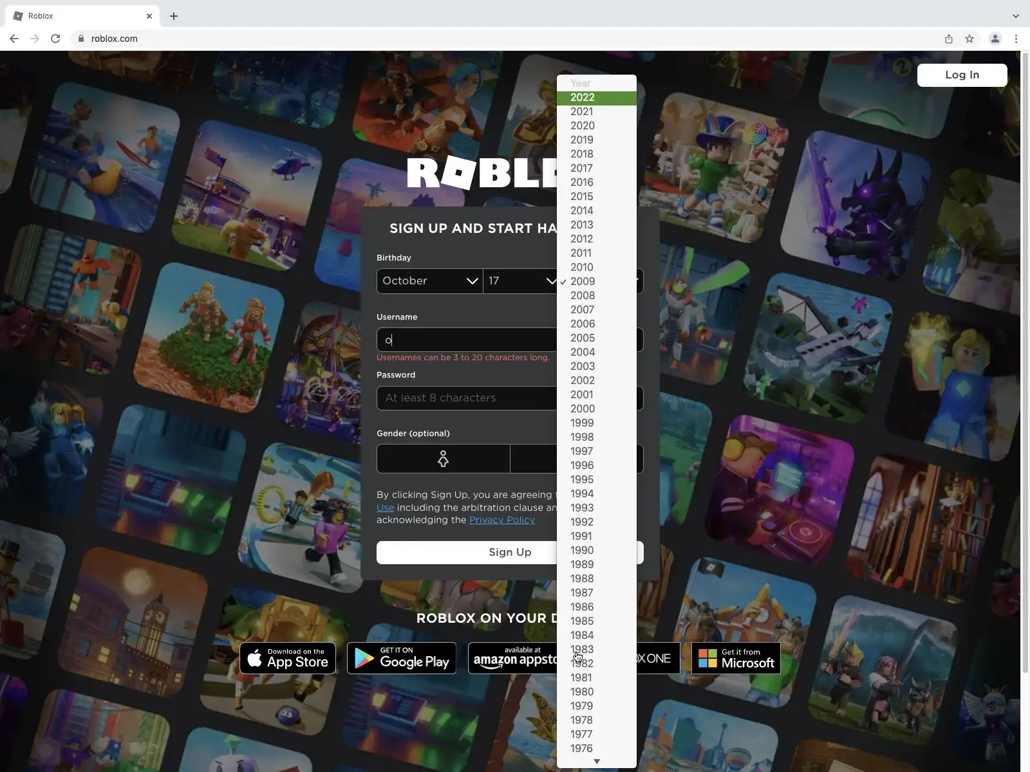This screenshot has width=1030, height=772.
Task: Choose 1980 in the year list
Action: click(x=597, y=692)
